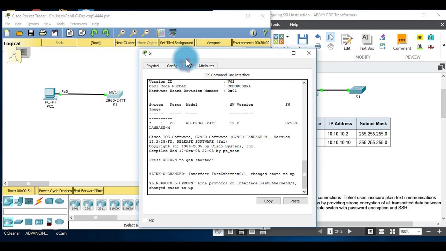Click the Zoom Out magnifier

pyautogui.click(x=146, y=33)
